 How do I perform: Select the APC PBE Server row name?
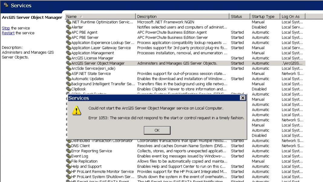[85, 37]
